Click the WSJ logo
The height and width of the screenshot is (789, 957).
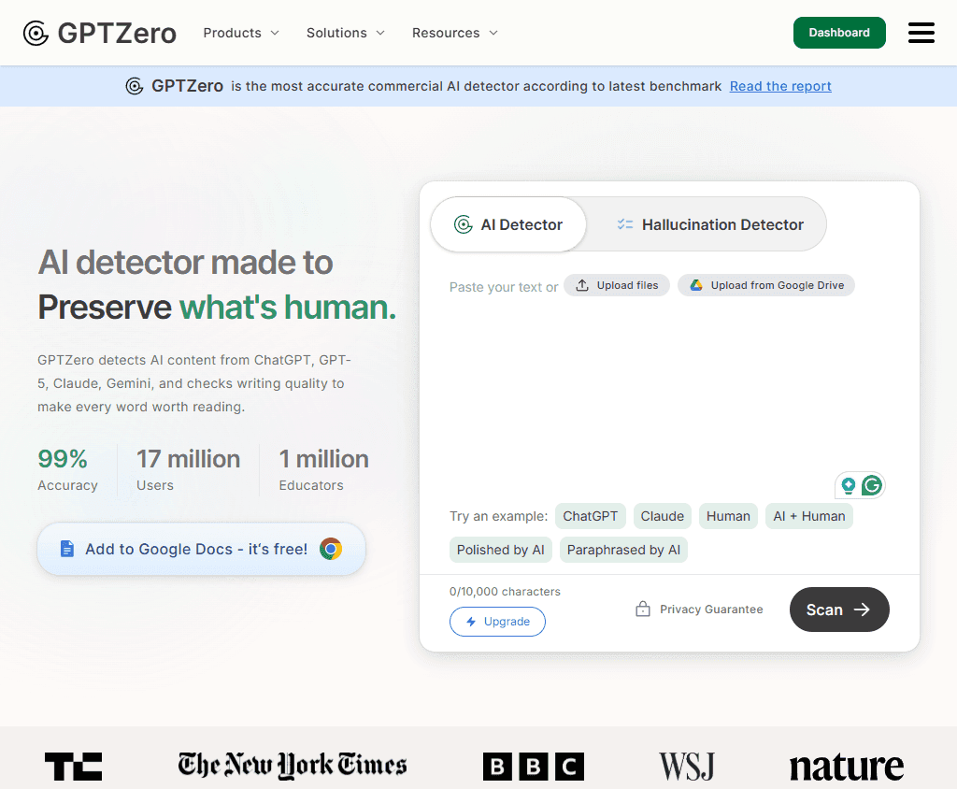(687, 767)
